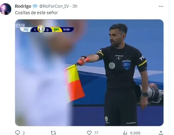Click the reply speech bubble icon
Image resolution: width=174 pixels, height=135 pixels.
18,133
